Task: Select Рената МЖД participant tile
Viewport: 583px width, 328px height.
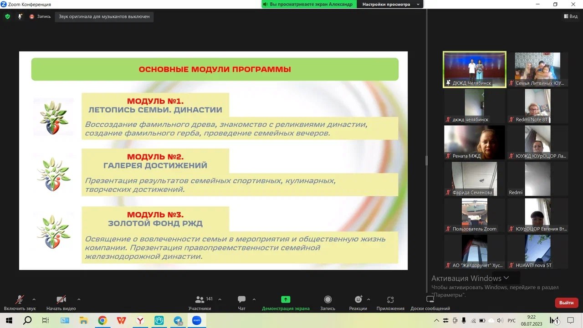Action: point(475,142)
